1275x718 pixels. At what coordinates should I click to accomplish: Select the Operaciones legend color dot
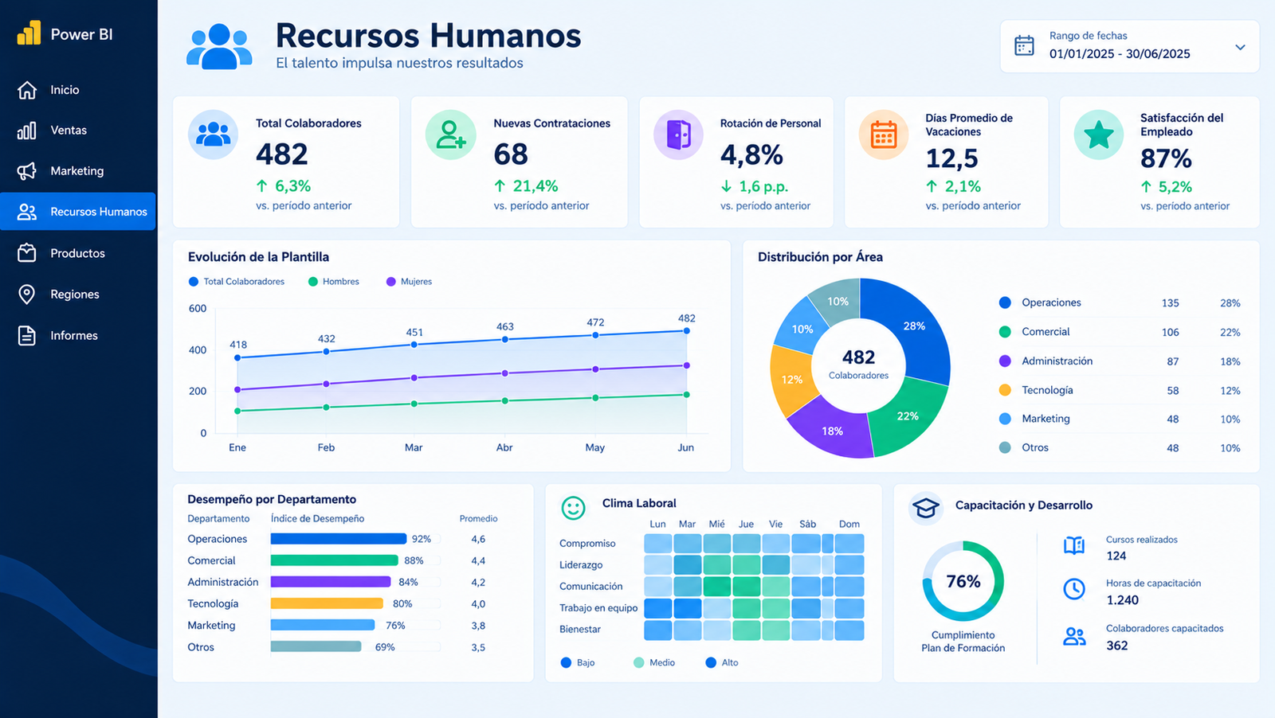click(x=1005, y=302)
